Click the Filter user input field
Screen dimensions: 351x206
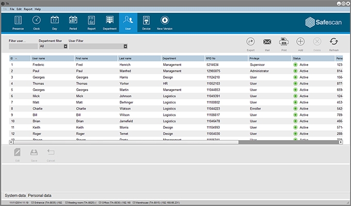21,46
